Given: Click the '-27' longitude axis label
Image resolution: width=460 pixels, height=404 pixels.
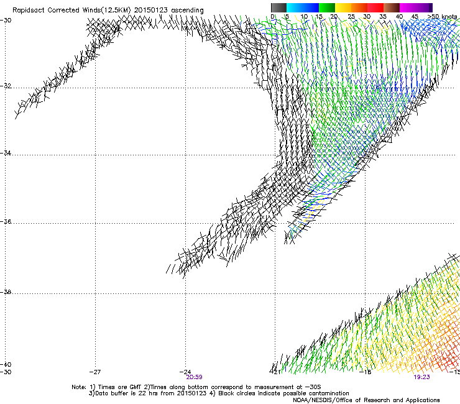Looking at the screenshot, I should click(x=95, y=372).
